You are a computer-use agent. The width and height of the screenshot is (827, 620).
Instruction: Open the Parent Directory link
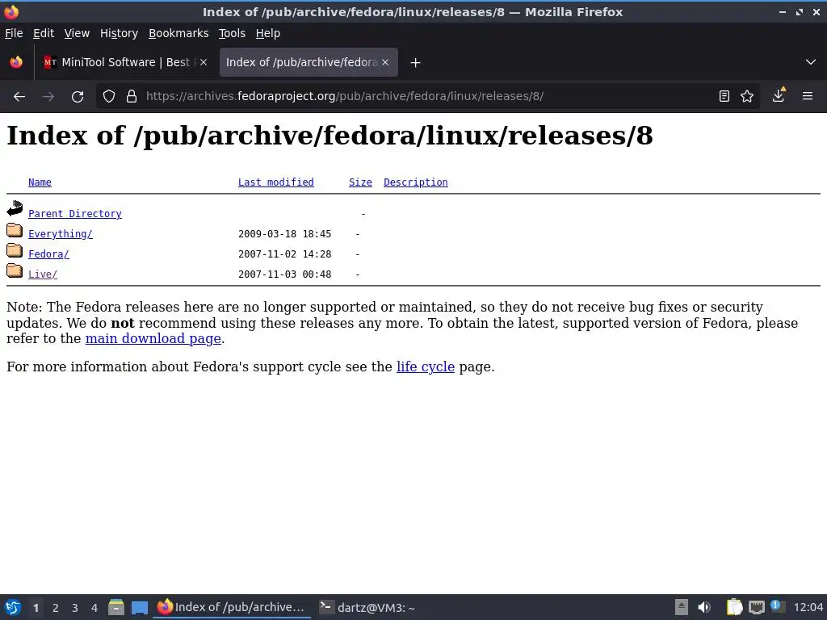pyautogui.click(x=75, y=214)
